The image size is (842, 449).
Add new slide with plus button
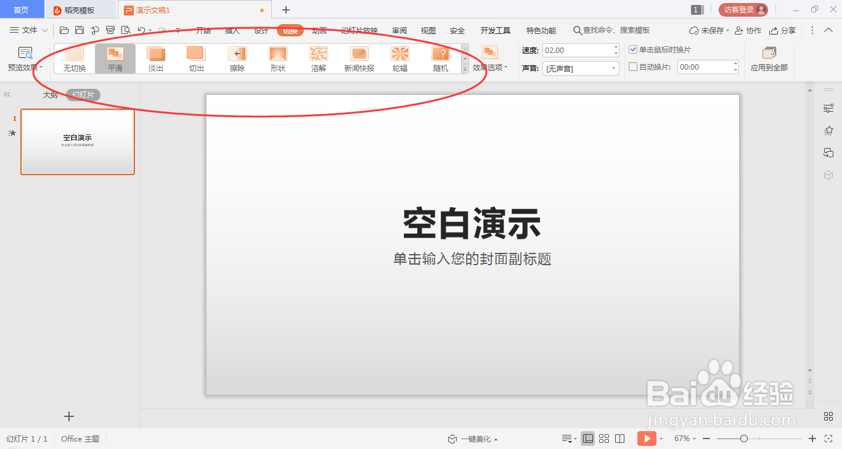pyautogui.click(x=69, y=416)
